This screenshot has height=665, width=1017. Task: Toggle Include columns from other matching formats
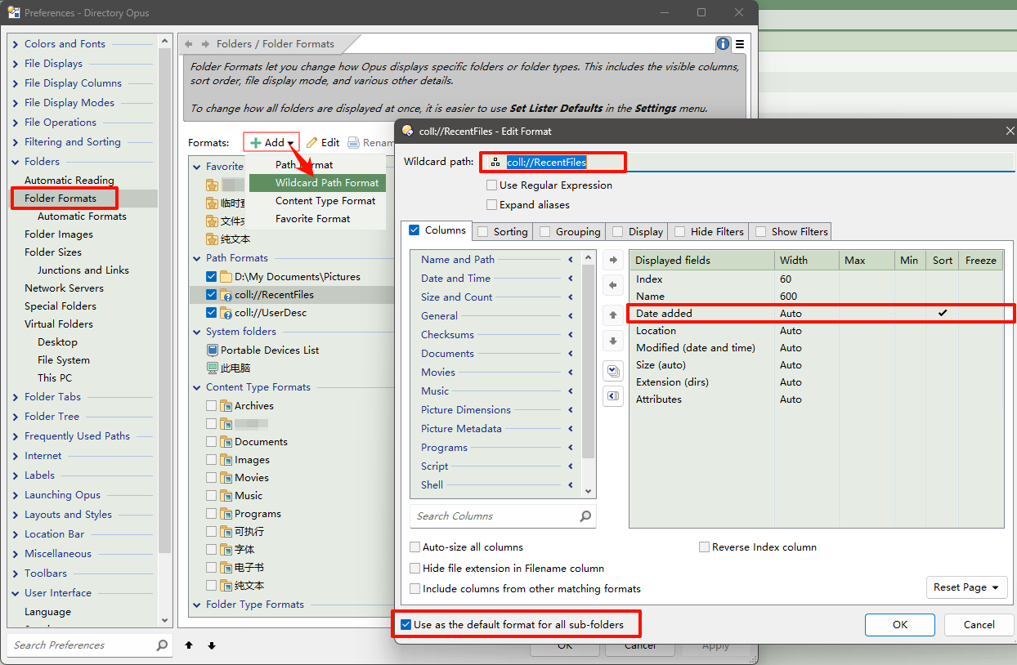click(415, 588)
